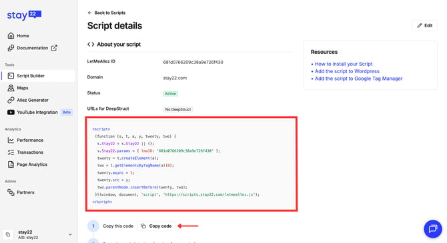Open YouTube Integration tool
This screenshot has width=447, height=243.
[37, 112]
